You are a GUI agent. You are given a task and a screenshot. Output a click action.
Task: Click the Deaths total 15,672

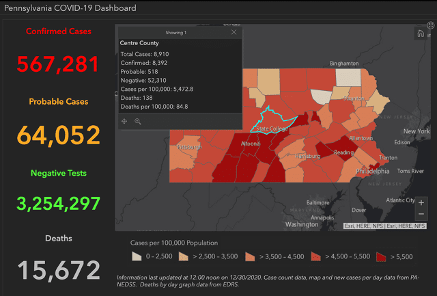pyautogui.click(x=59, y=269)
